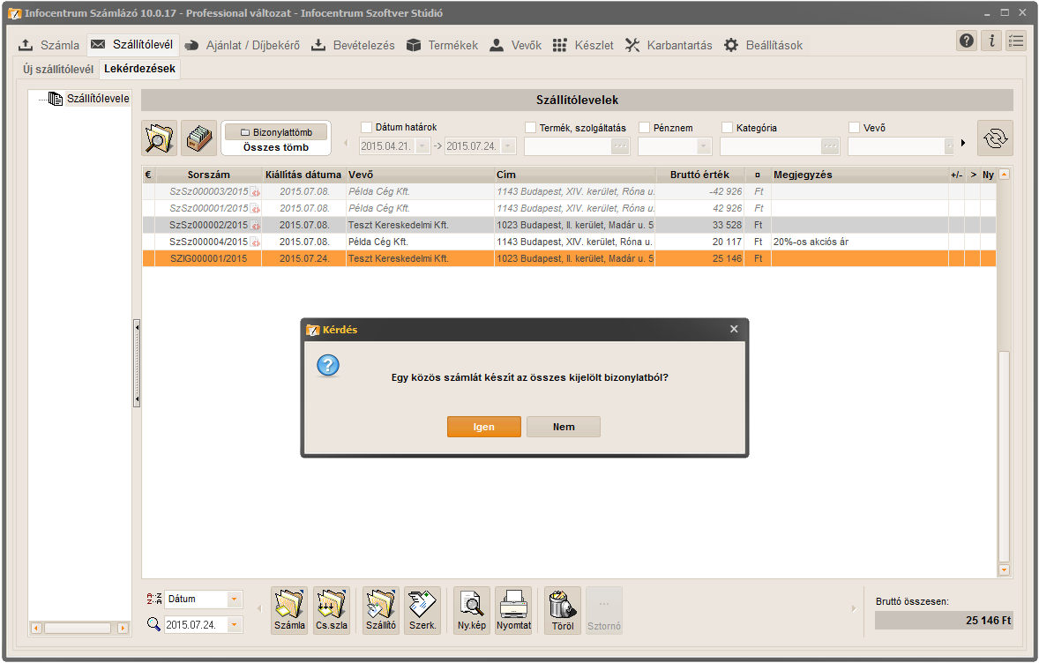Click the Számla folder toolbar icon
Image resolution: width=1039 pixels, height=663 pixels.
[x=289, y=610]
